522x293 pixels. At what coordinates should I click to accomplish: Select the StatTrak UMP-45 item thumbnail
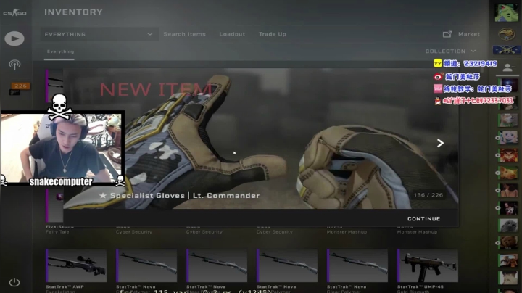coord(428,265)
